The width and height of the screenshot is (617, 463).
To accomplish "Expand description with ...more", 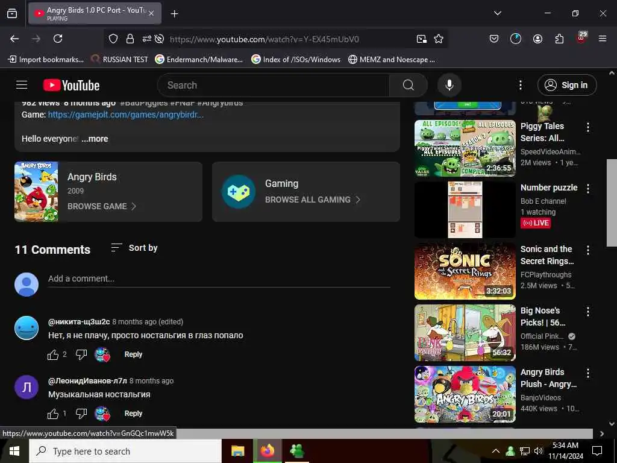I will (95, 139).
